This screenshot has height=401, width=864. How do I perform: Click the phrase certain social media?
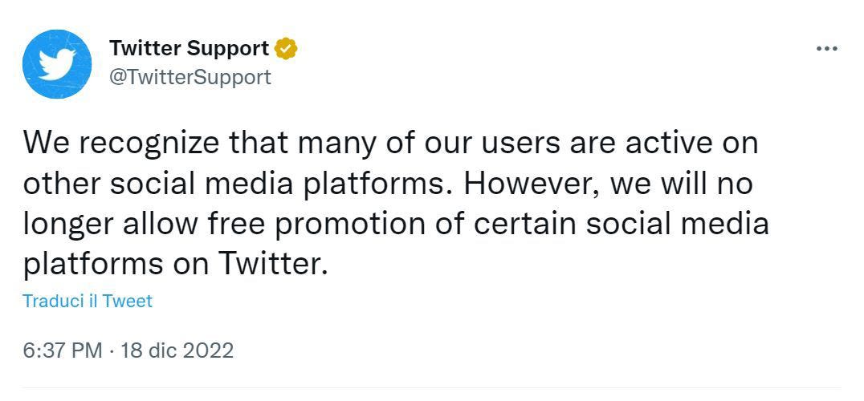coord(621,225)
